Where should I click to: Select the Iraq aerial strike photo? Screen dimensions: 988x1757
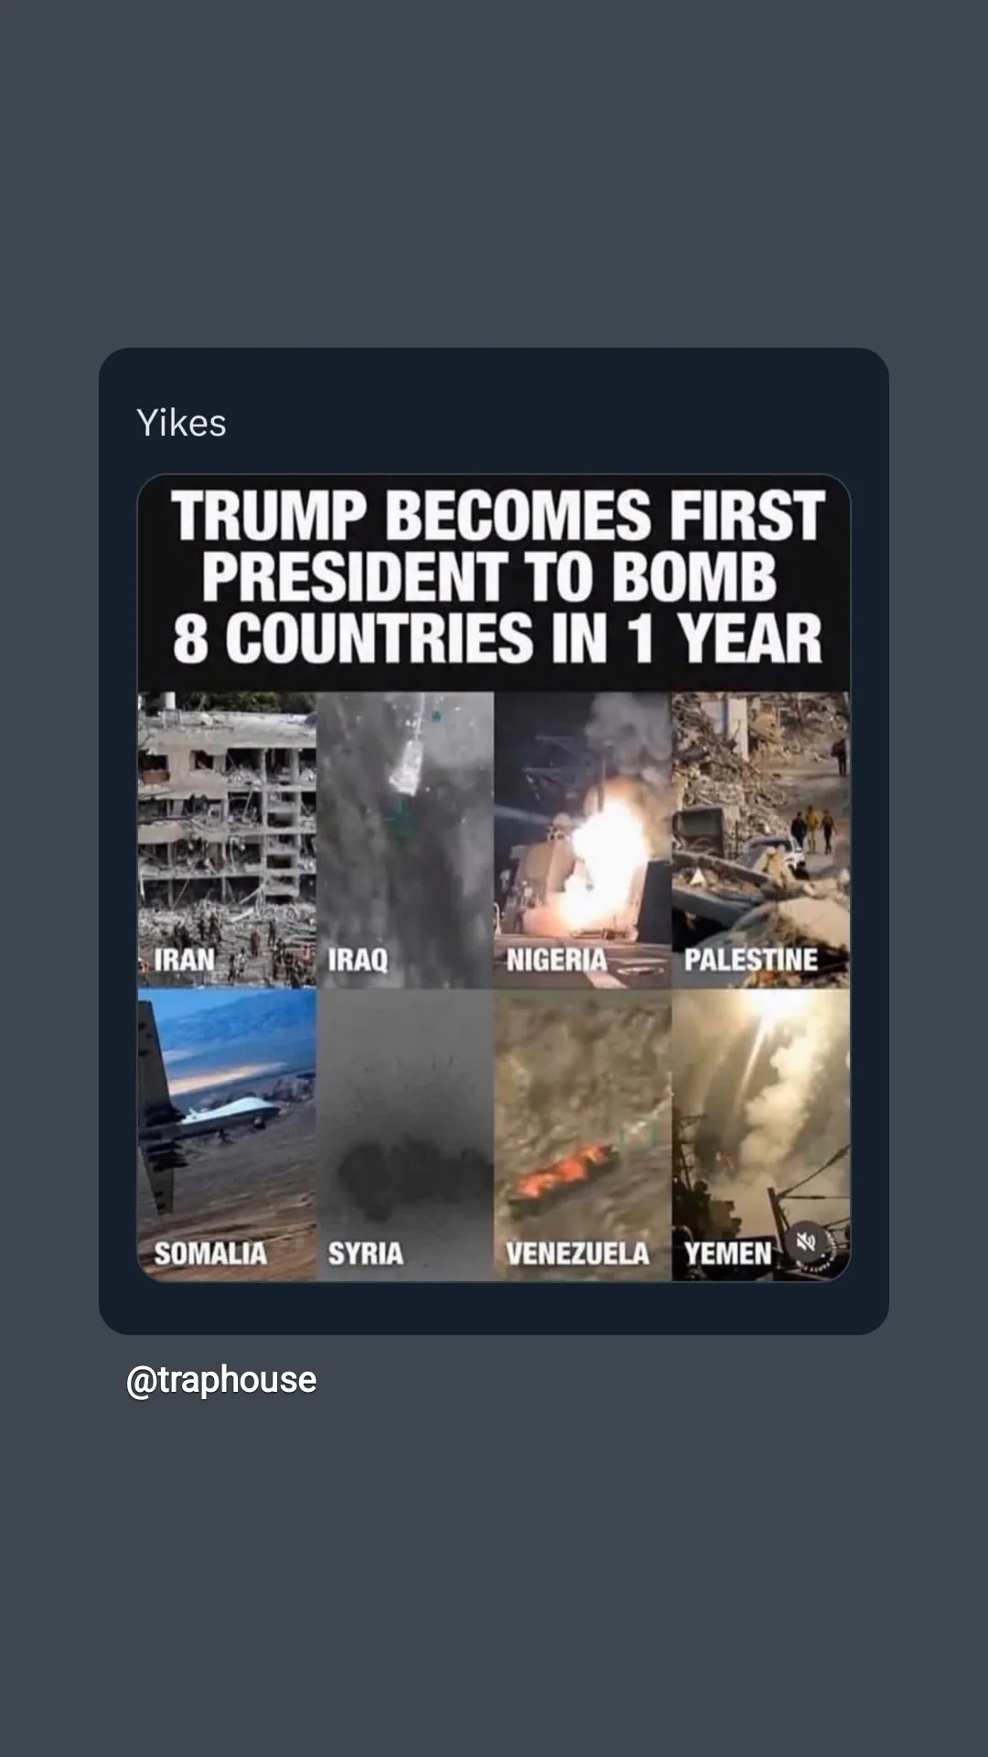(x=404, y=839)
